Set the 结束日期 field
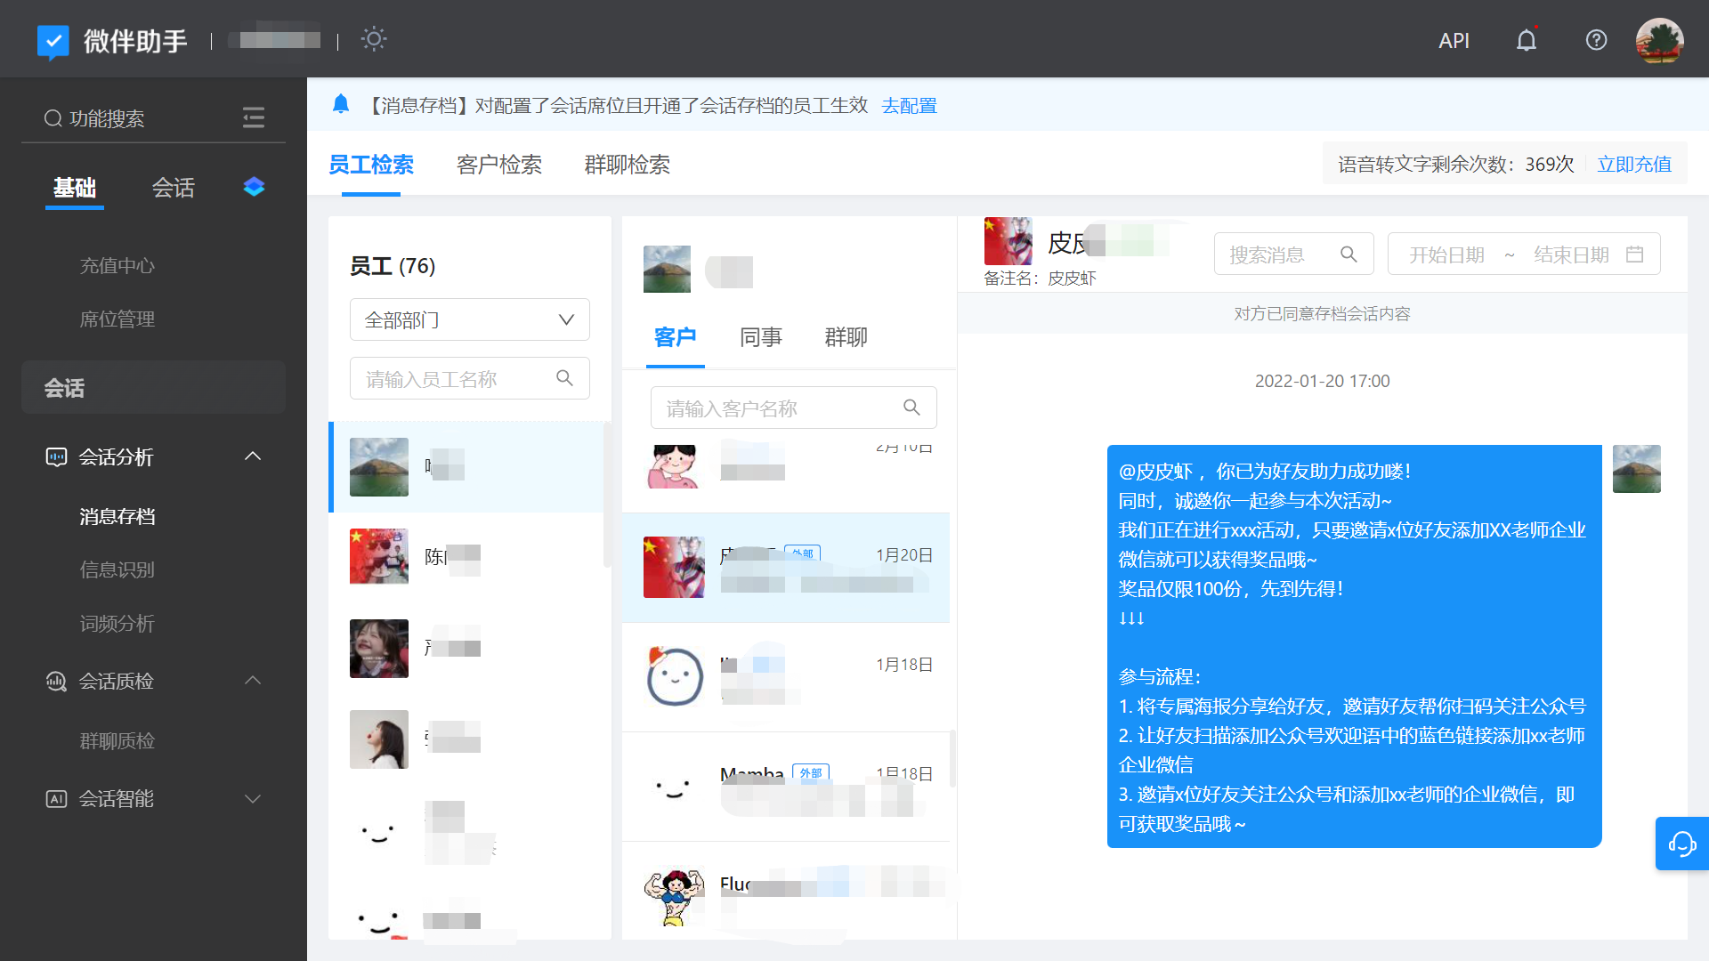 (1571, 254)
